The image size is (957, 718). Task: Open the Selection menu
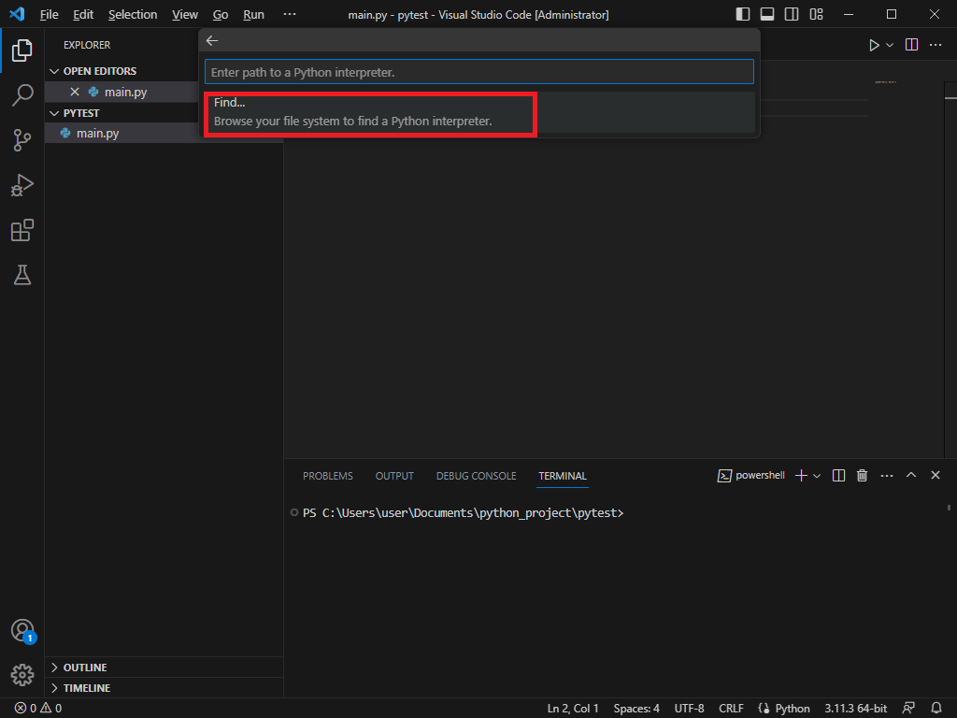133,15
